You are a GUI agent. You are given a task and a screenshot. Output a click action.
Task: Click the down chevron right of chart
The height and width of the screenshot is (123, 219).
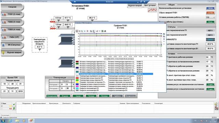tap(164, 44)
